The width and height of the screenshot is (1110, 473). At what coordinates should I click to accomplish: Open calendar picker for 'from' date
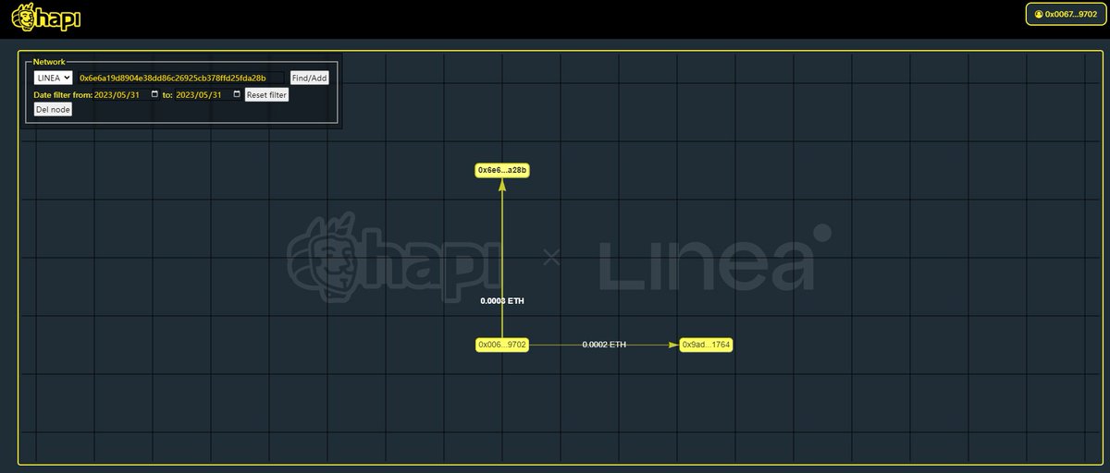point(154,94)
